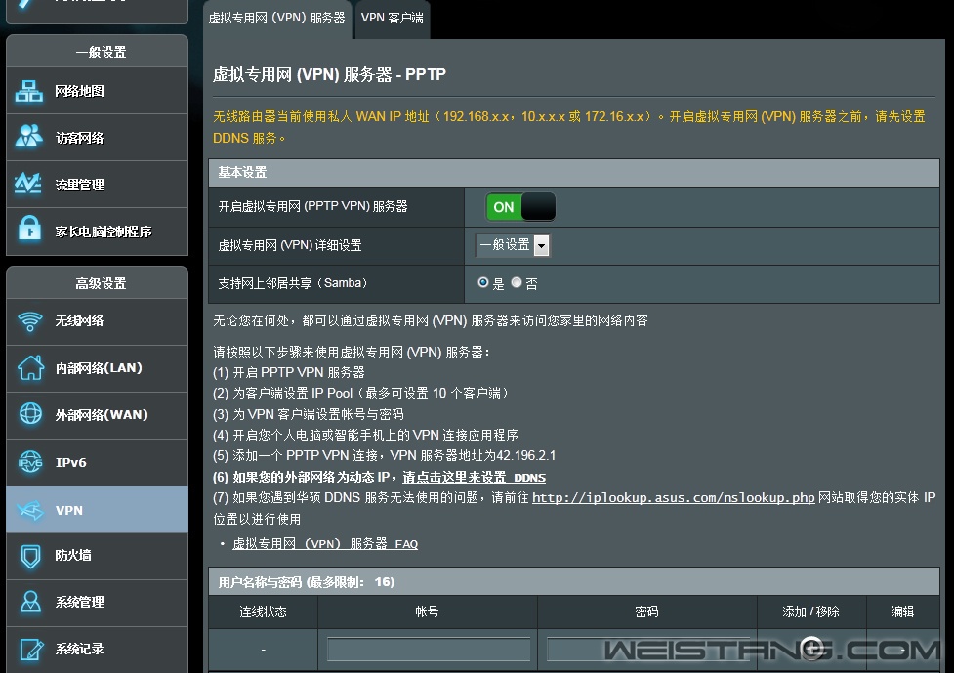Click the WAN globe icon
Viewport: 954px width, 673px height.
[x=30, y=414]
